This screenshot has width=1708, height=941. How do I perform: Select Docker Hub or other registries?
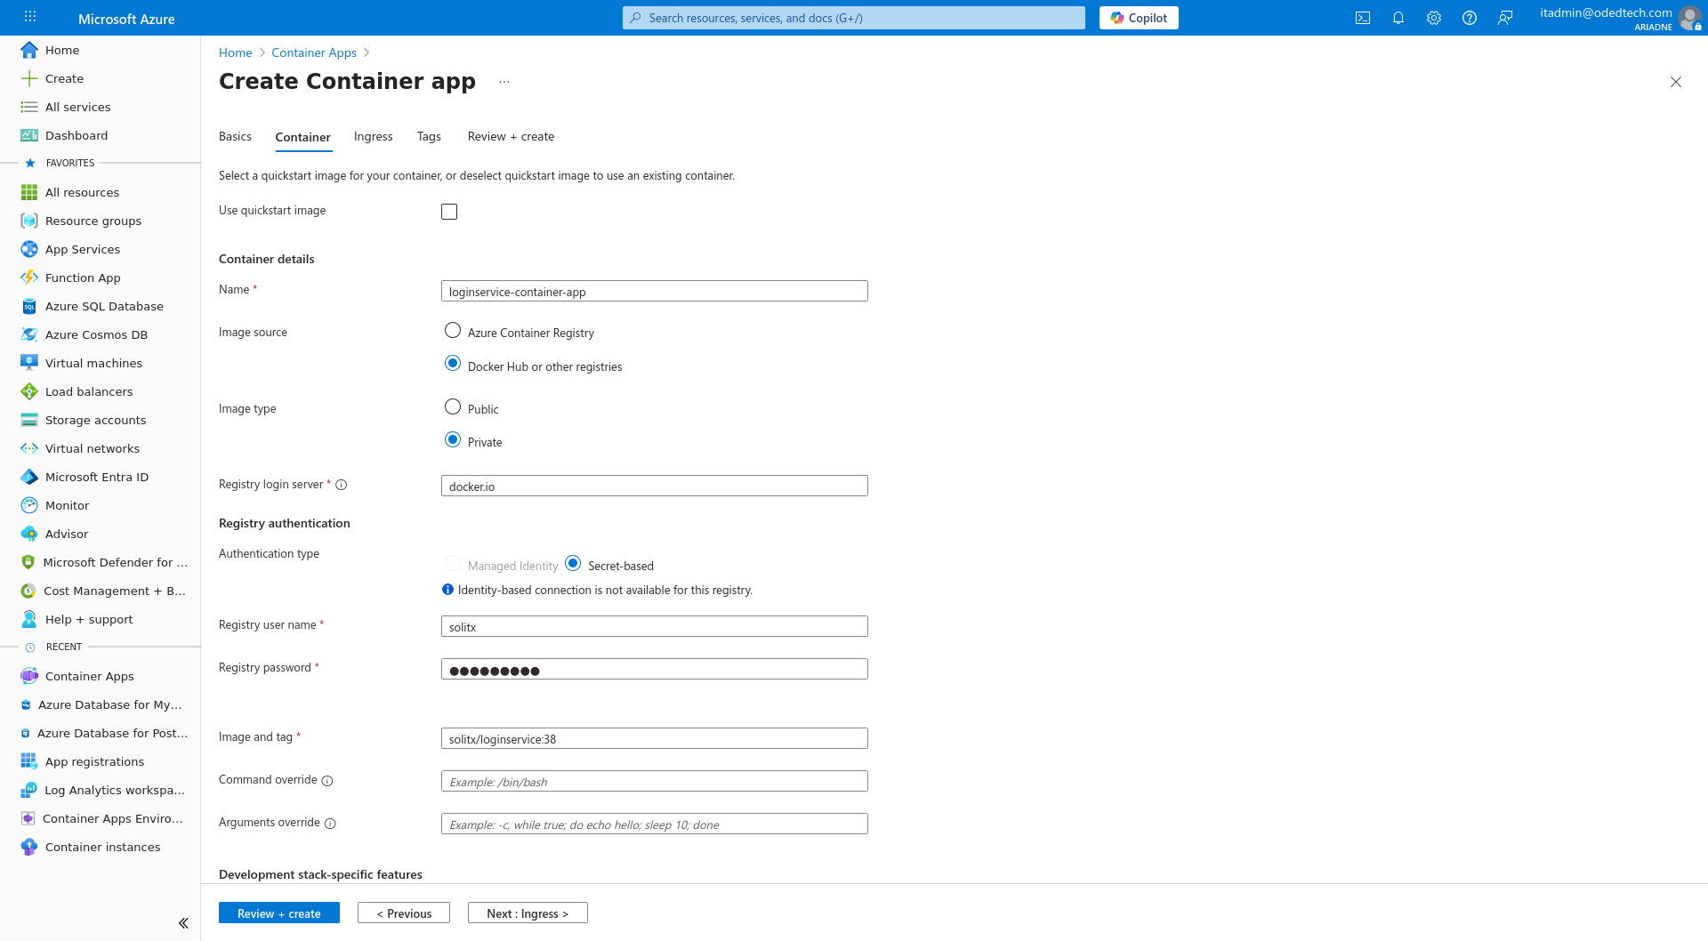pyautogui.click(x=453, y=364)
